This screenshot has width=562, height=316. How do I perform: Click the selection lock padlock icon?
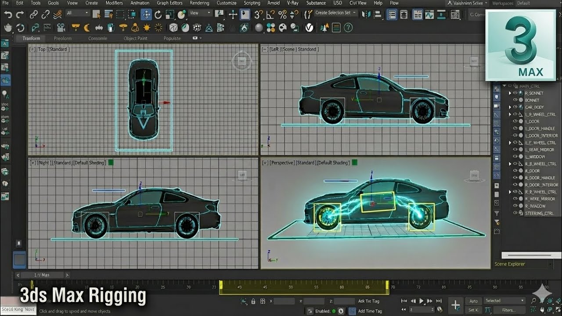[x=253, y=301]
